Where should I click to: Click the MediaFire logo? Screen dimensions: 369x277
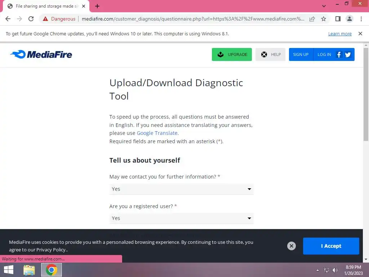point(41,54)
